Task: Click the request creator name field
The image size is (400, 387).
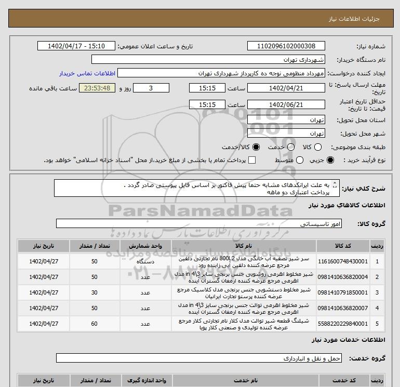Action: tap(221, 73)
